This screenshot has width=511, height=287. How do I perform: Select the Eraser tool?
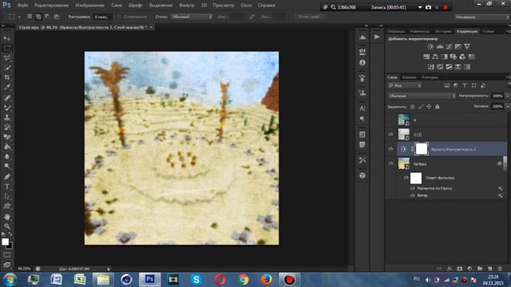(x=7, y=136)
